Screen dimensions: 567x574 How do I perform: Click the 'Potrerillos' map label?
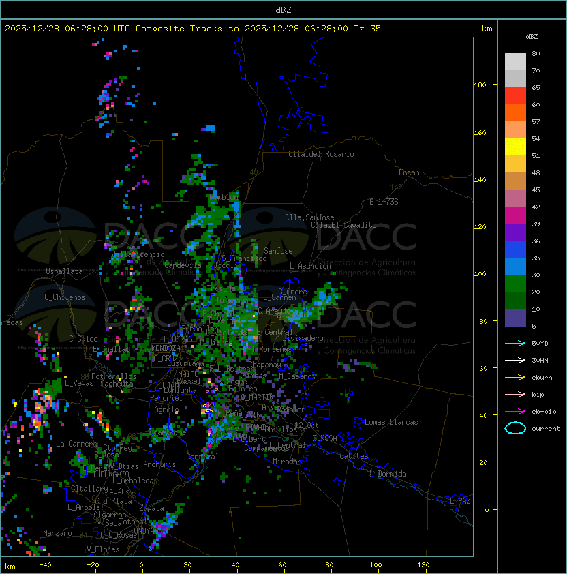pos(114,376)
